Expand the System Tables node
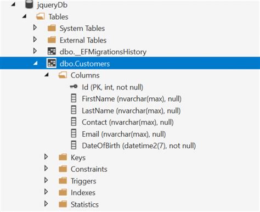260x212 pixels. (35, 27)
